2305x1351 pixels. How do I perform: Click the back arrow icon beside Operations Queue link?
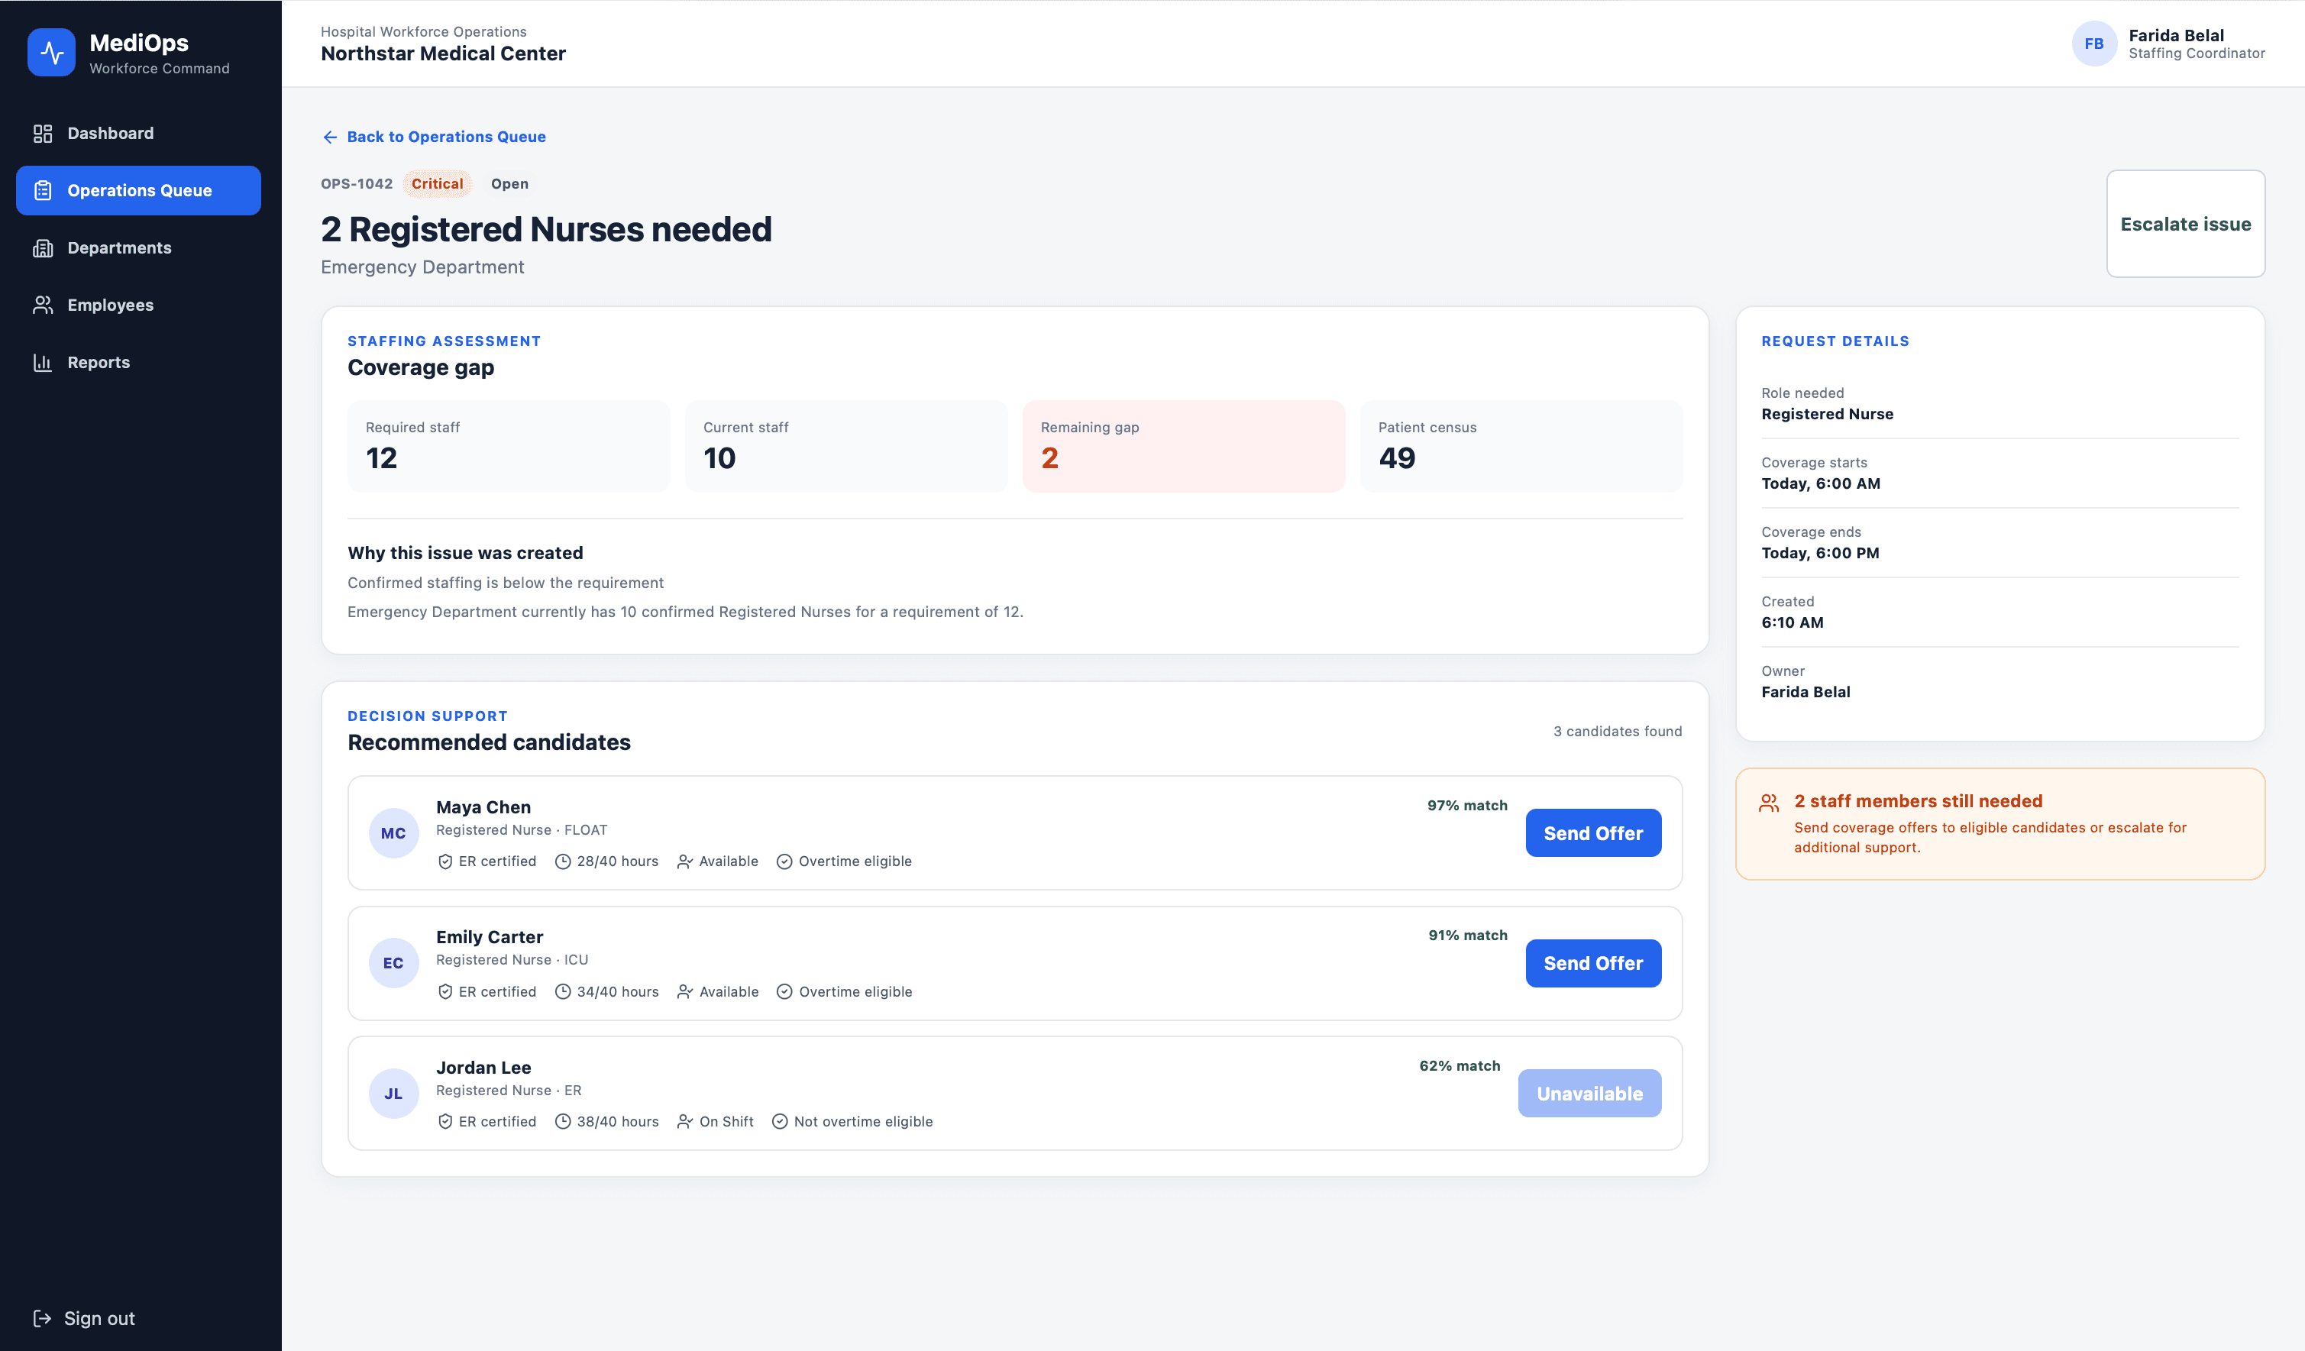pyautogui.click(x=330, y=137)
